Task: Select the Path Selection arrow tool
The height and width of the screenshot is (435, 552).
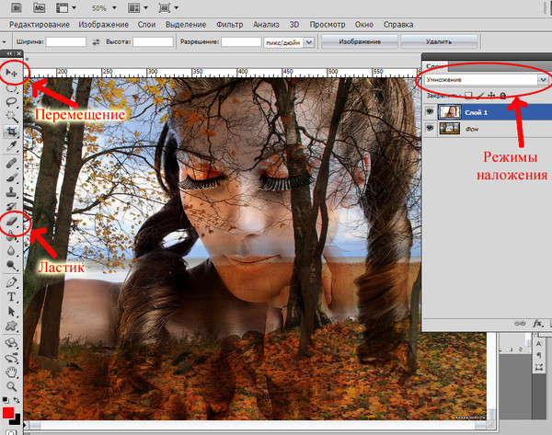Action: [x=11, y=312]
